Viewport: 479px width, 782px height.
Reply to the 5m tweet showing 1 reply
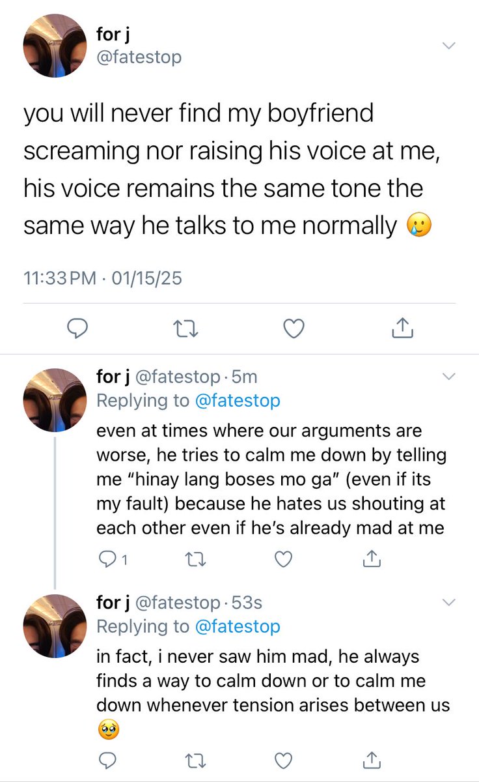[112, 558]
